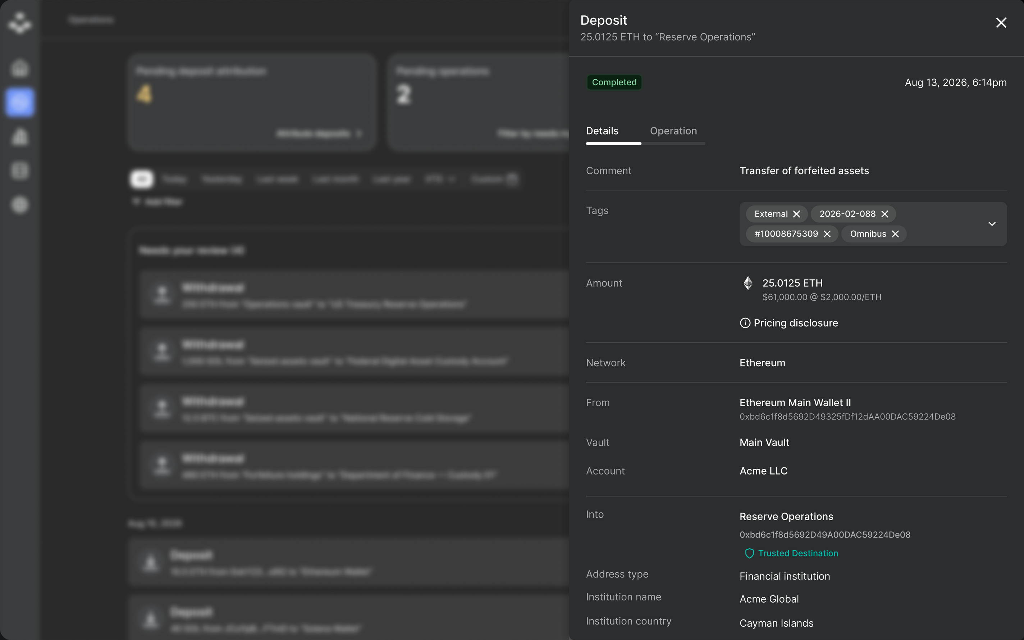Click the "Ethereum Main Wallet II" name
The image size is (1024, 640).
(x=795, y=403)
